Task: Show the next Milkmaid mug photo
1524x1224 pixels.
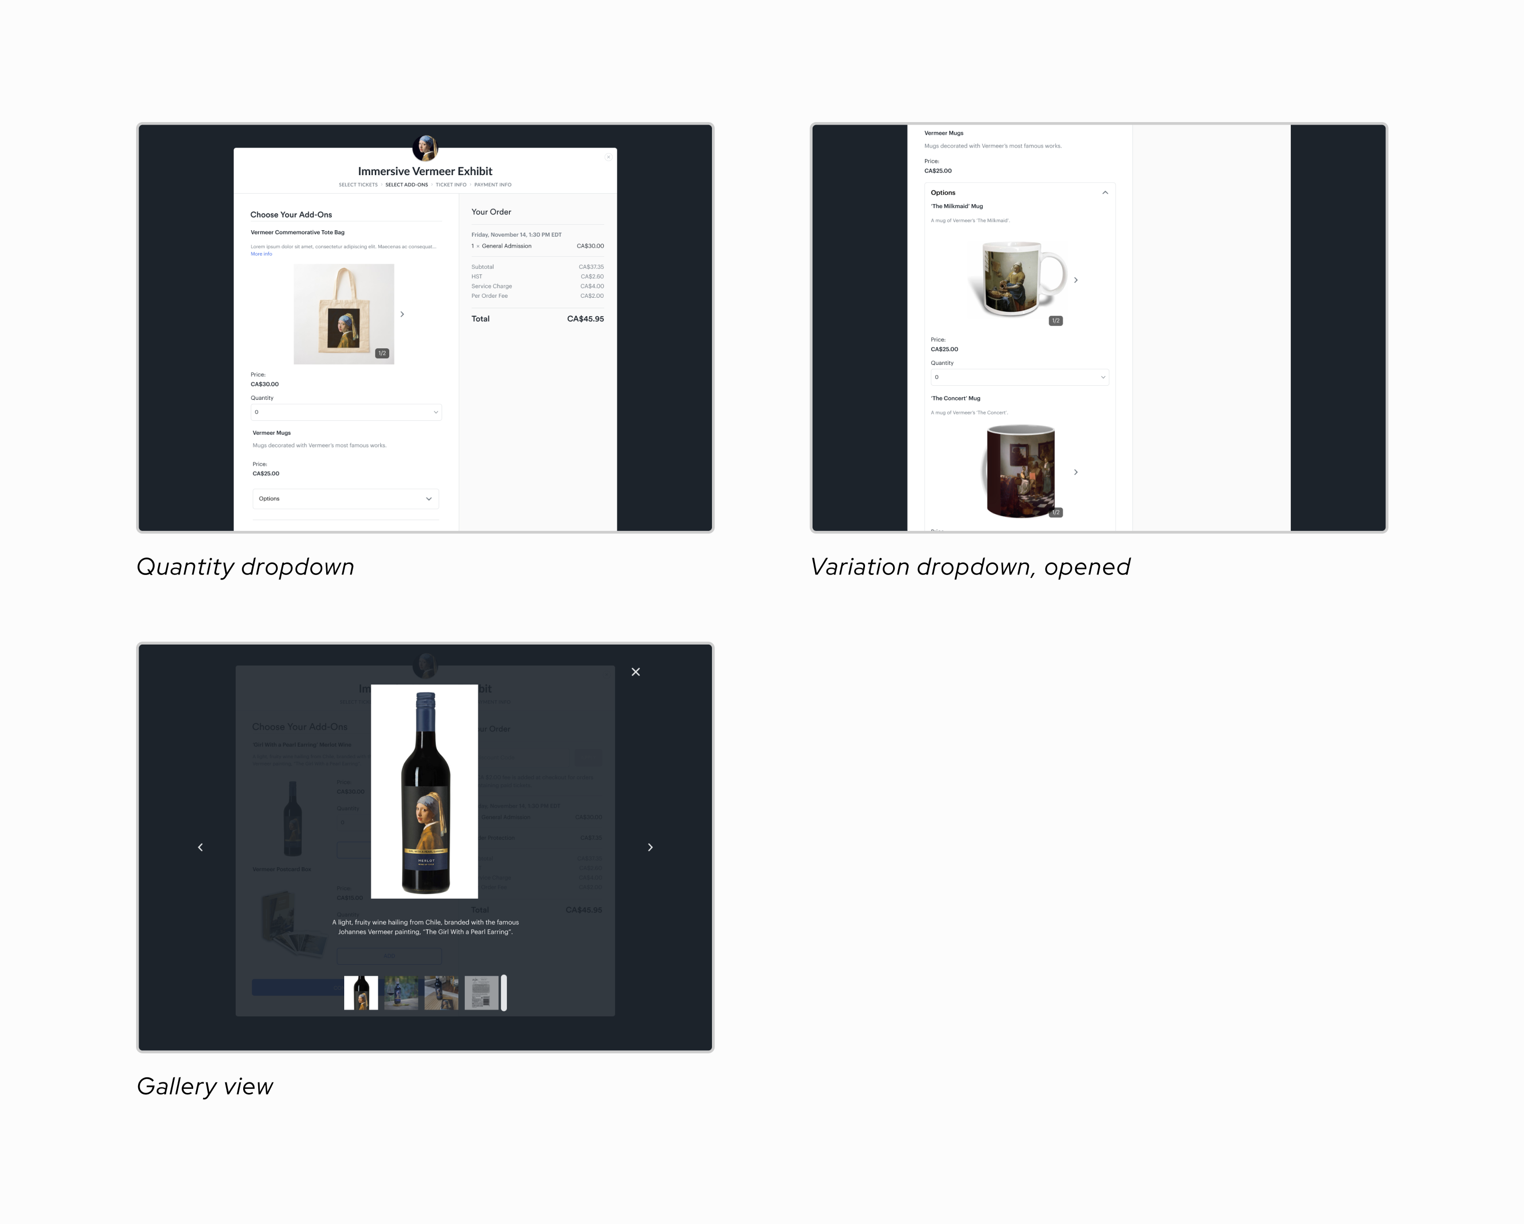Action: 1076,280
